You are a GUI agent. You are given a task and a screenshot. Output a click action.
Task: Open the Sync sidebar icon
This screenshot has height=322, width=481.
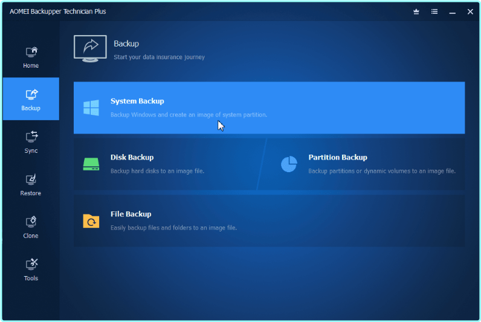(31, 137)
